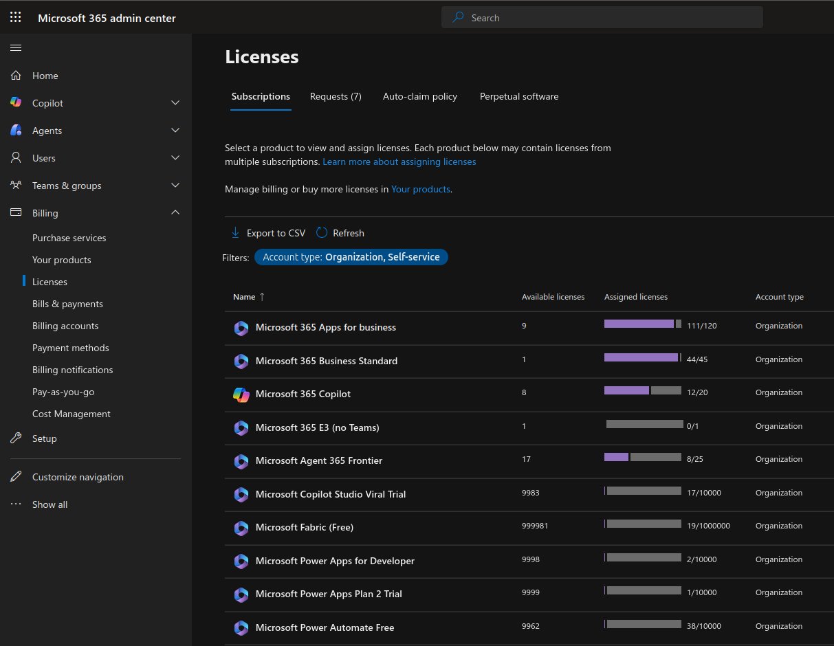Click the Microsoft 365 Apps for business product icon
The width and height of the screenshot is (834, 646).
[x=241, y=328]
